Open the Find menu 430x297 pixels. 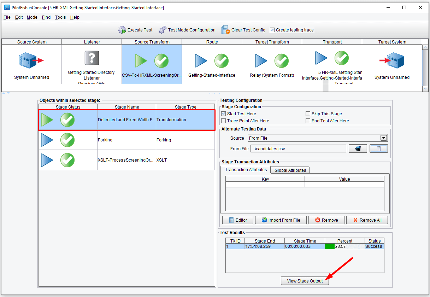pos(46,17)
